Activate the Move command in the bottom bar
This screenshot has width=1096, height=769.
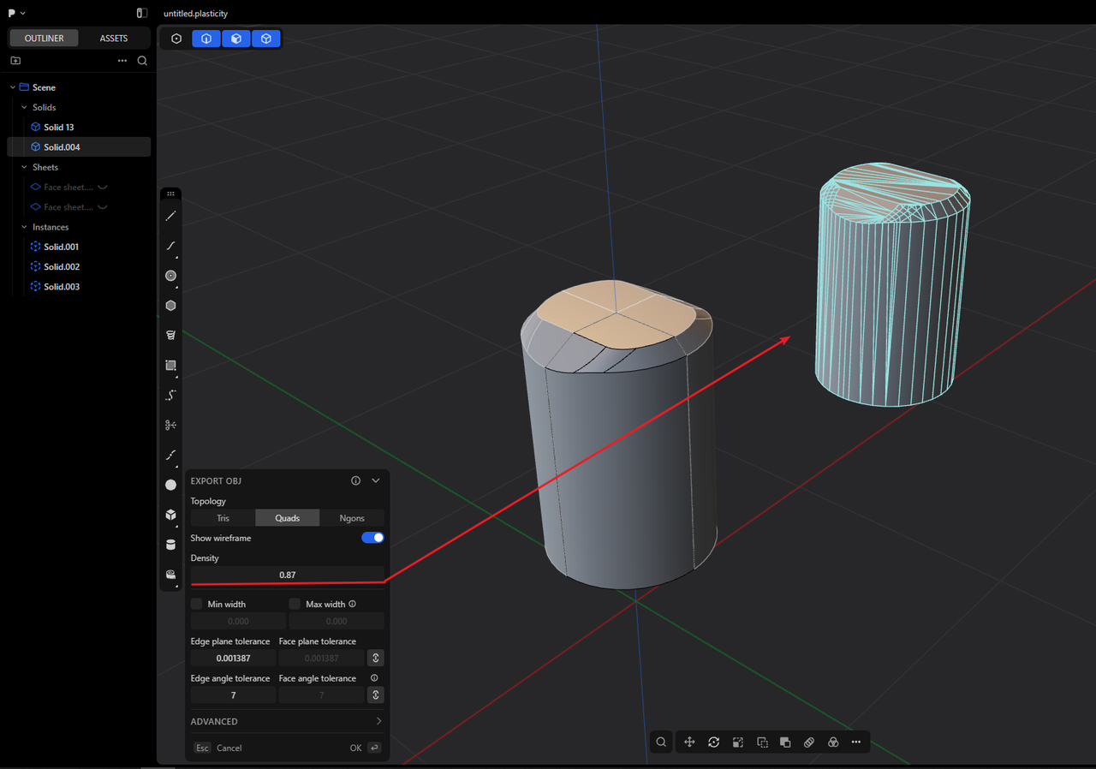click(x=689, y=742)
